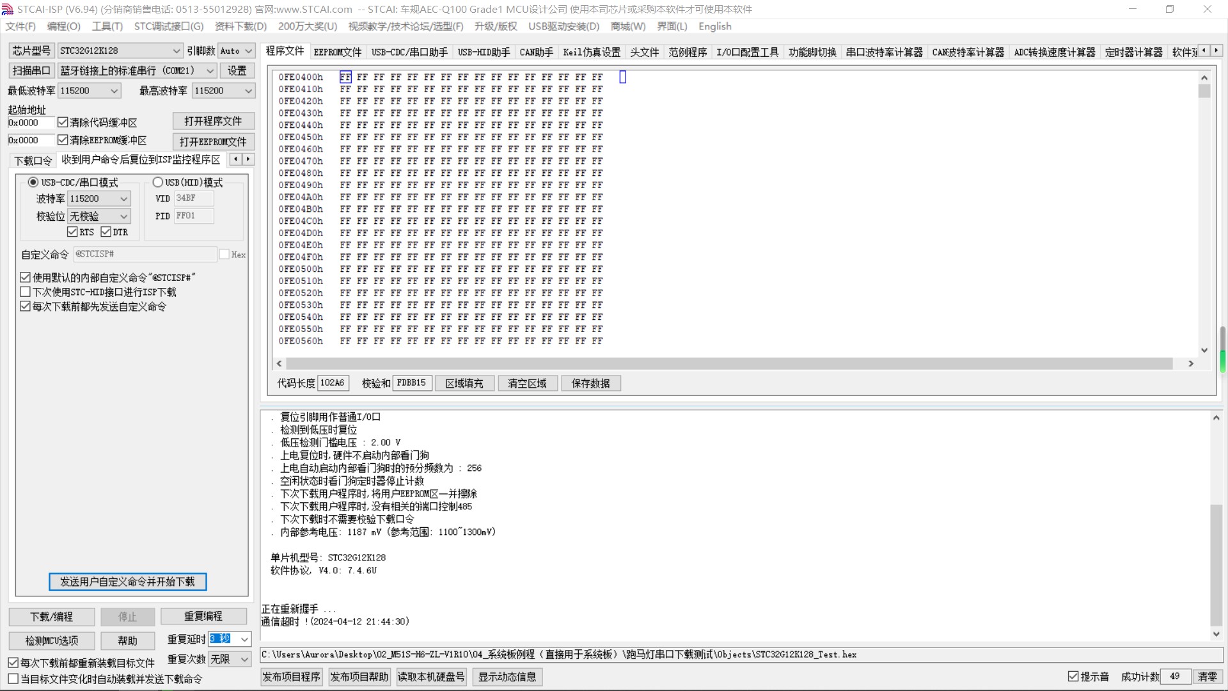Toggle the 提示音 checkbox

(1073, 676)
